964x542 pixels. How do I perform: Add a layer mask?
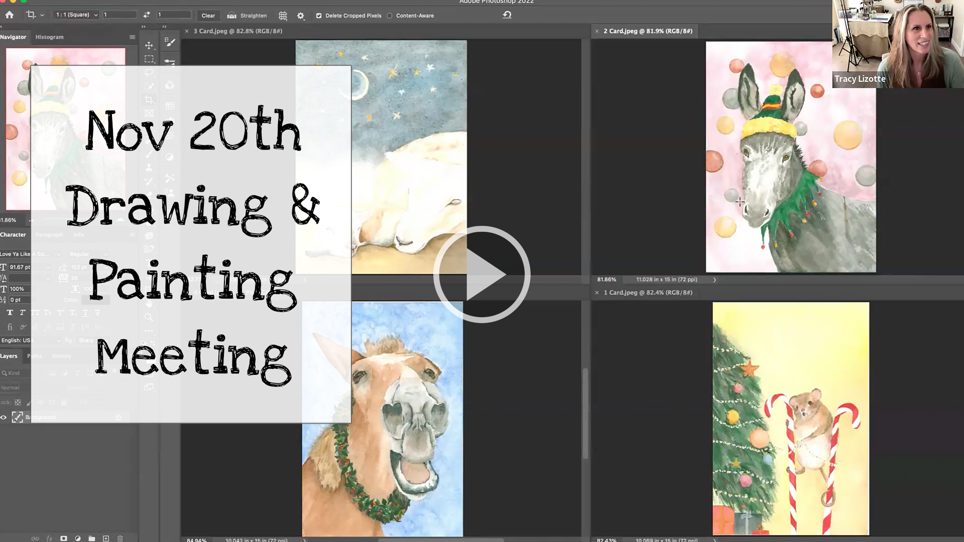[64, 538]
